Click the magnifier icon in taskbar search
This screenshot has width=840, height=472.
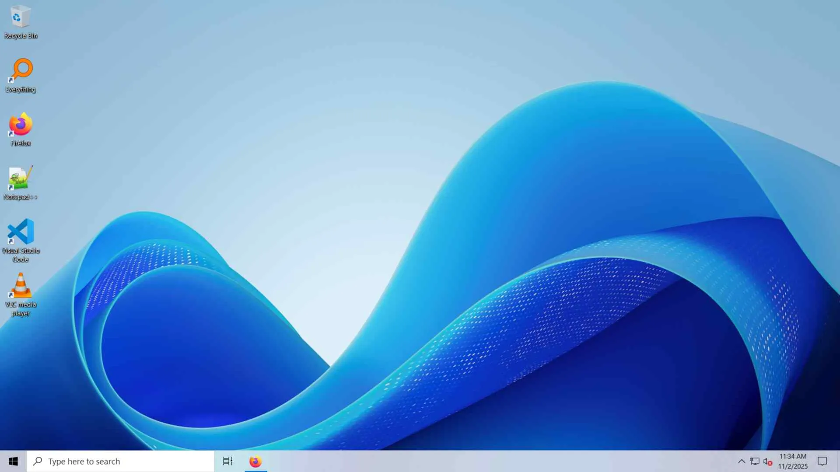[38, 461]
